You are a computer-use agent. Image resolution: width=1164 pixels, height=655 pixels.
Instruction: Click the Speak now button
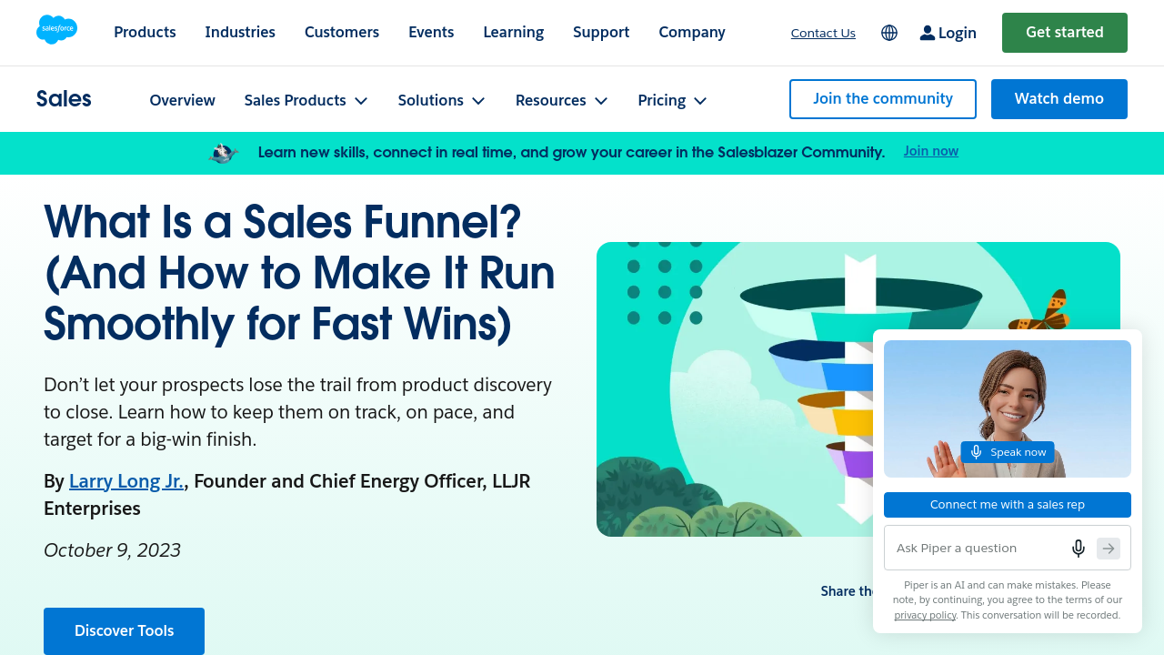click(1008, 452)
